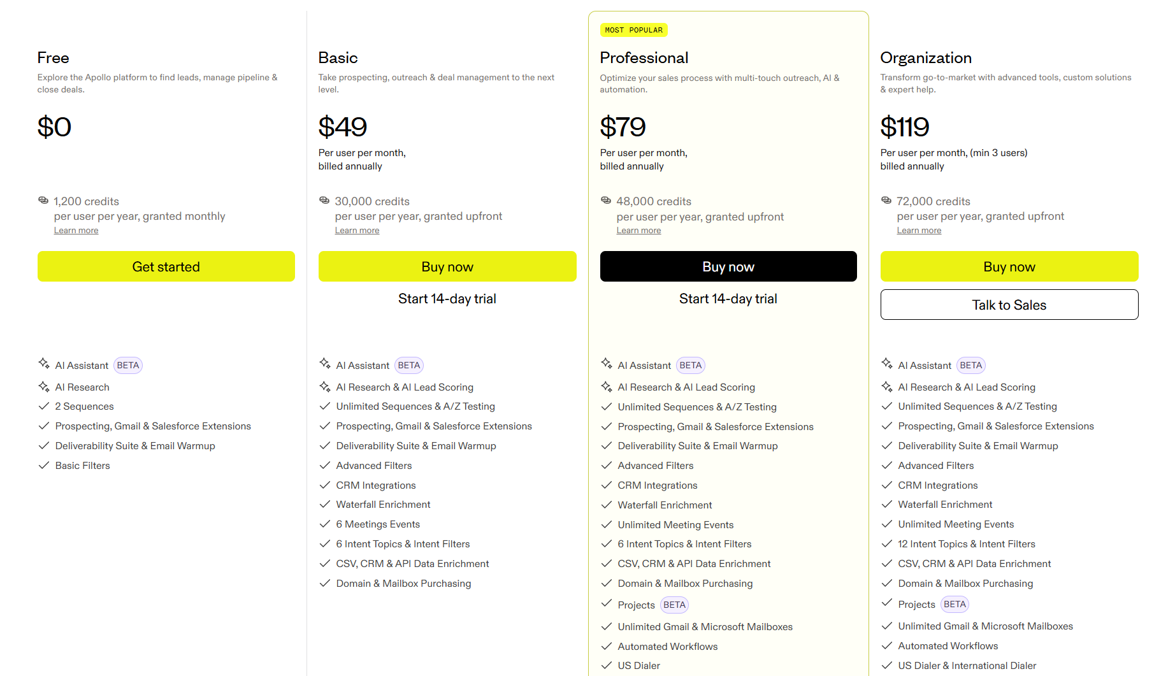Click the coin icon beside 30,000 credits

click(x=324, y=201)
